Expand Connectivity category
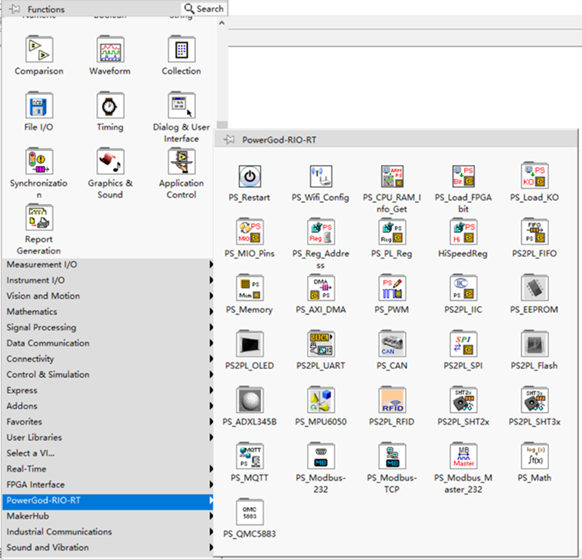This screenshot has width=582, height=559. click(108, 359)
